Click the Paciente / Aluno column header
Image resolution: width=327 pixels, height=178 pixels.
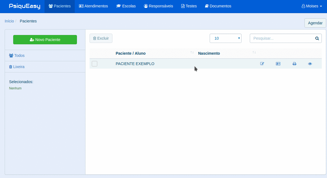pos(131,53)
